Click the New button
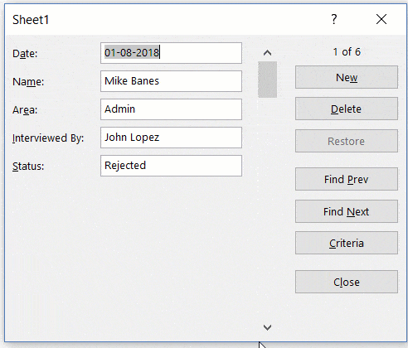 (347, 77)
